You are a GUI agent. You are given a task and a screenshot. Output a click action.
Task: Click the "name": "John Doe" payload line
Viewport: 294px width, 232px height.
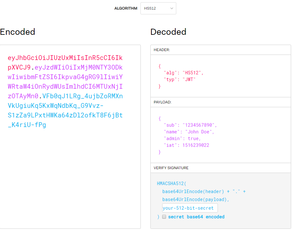click(x=189, y=132)
